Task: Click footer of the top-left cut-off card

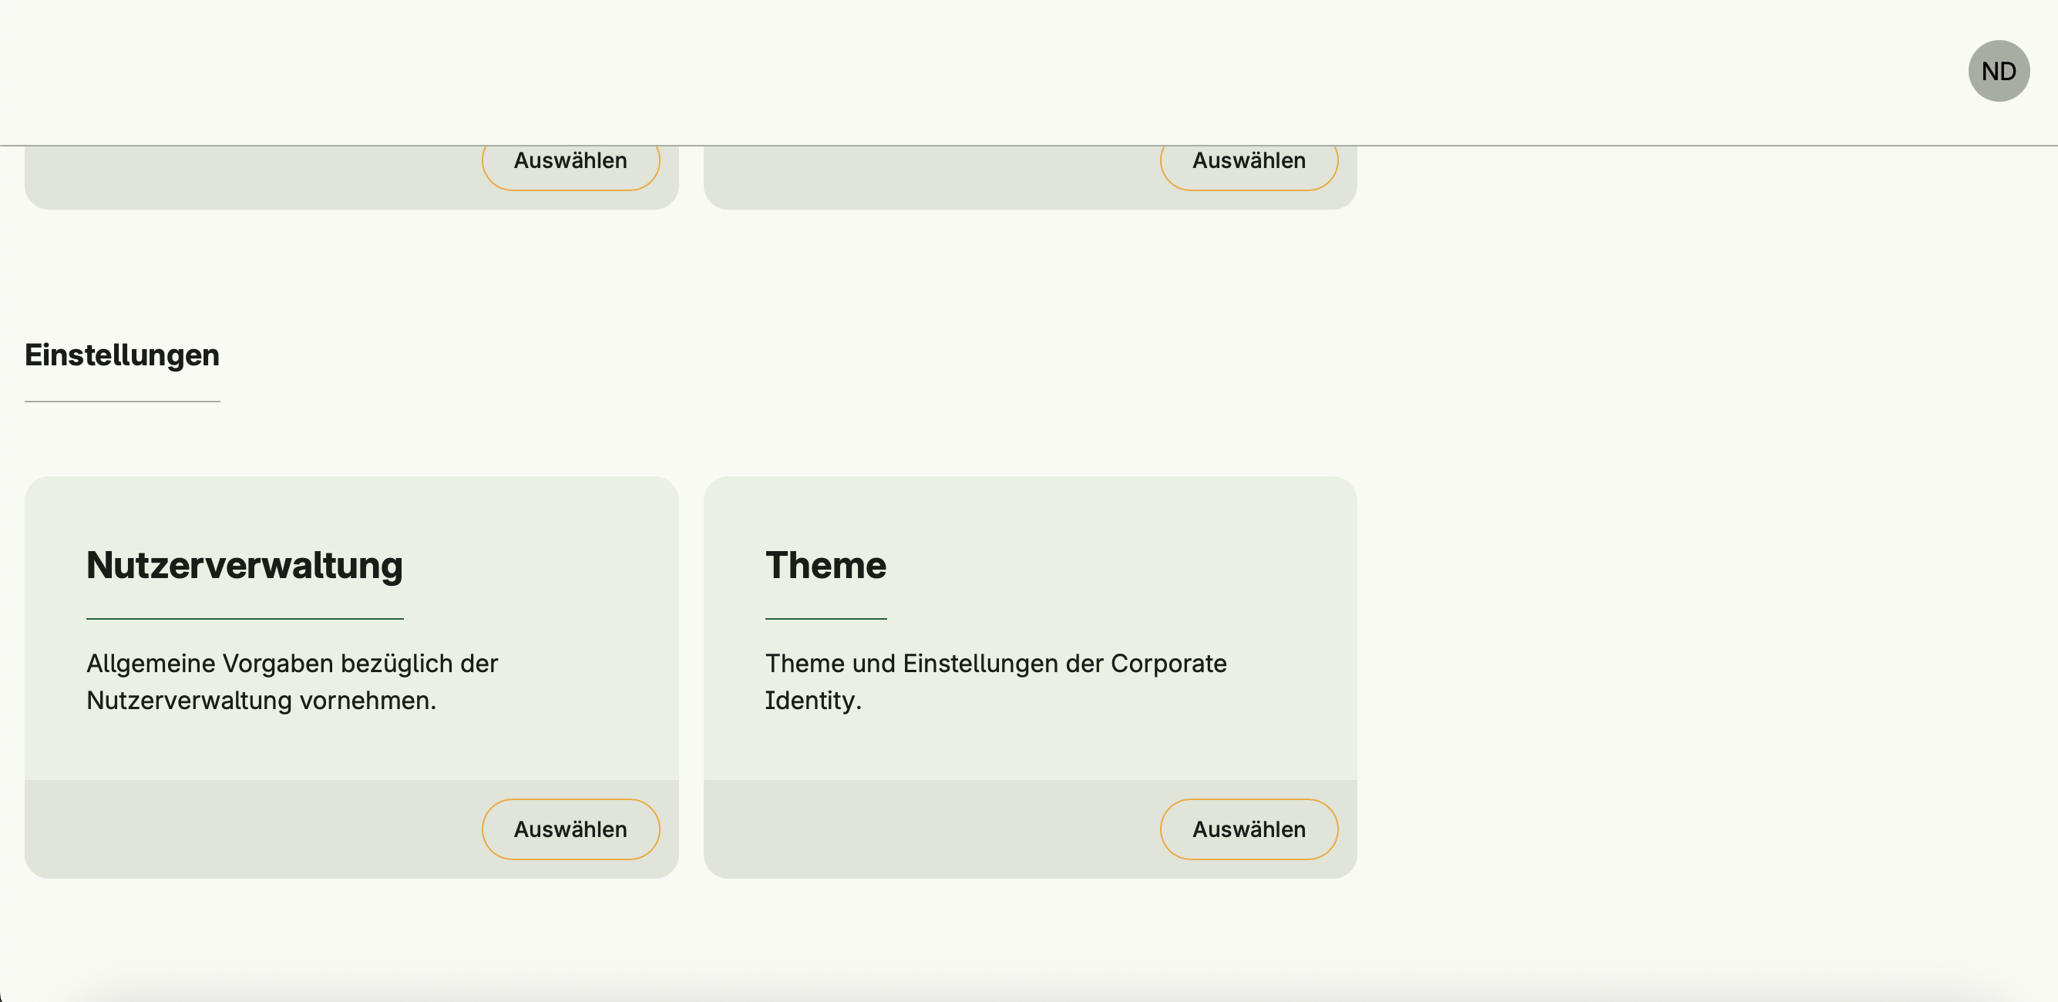Action: [x=240, y=177]
